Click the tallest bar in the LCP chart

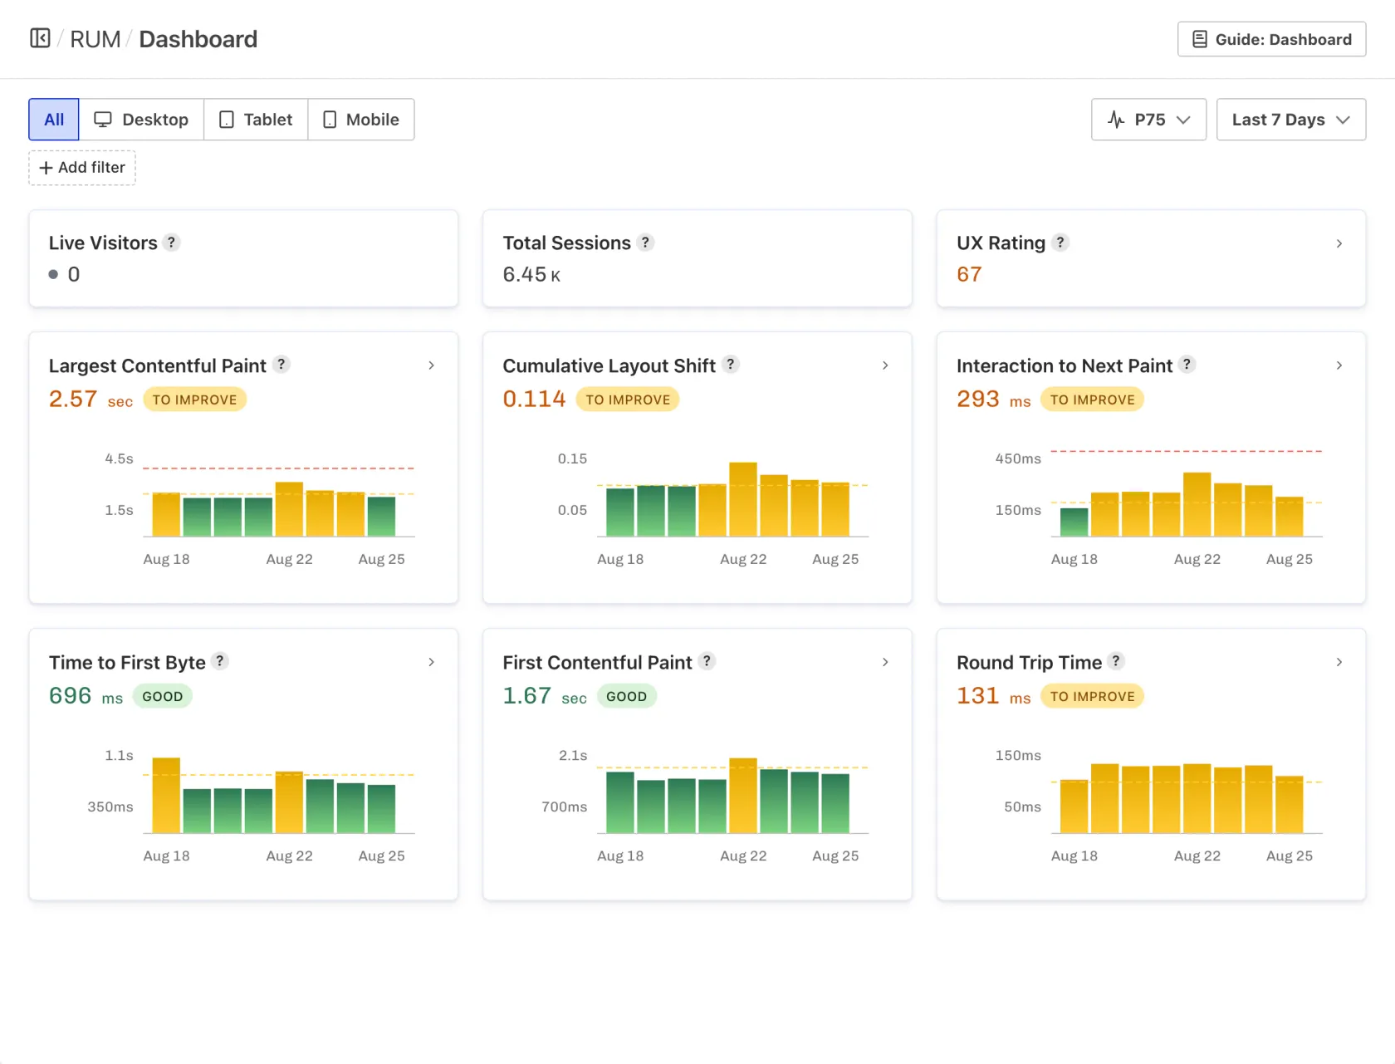pos(289,509)
